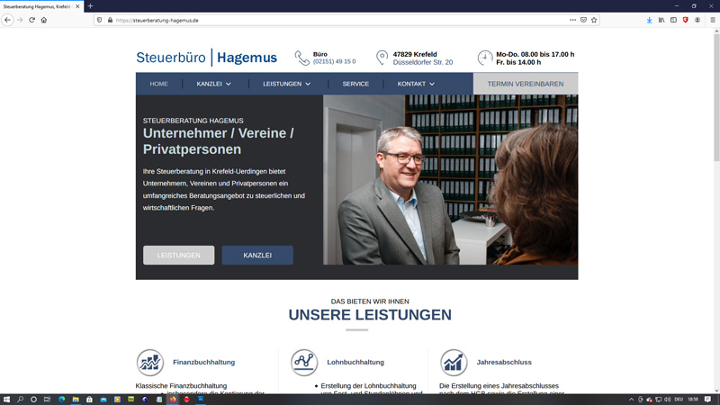Open the browser home page icon
This screenshot has height=405, width=720.
pyautogui.click(x=44, y=20)
